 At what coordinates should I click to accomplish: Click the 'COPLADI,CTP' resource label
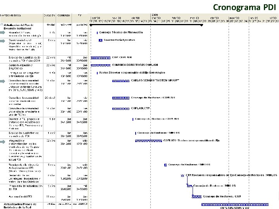140,108
